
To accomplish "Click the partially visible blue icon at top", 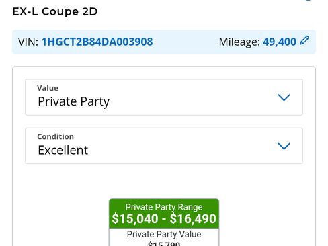I will point(309,1).
